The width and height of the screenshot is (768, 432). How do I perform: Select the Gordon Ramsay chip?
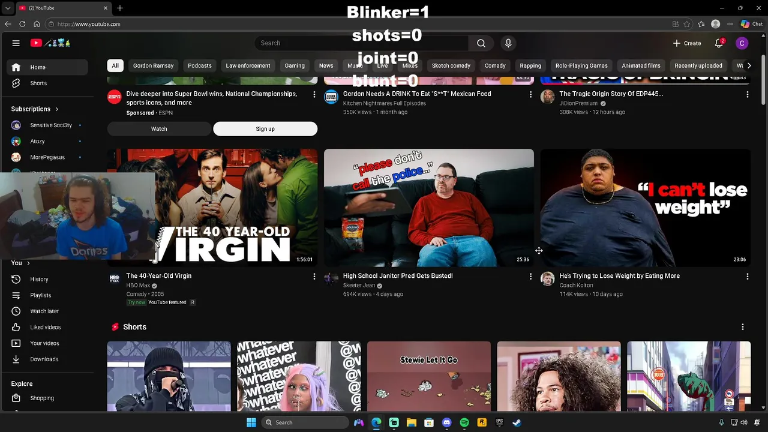click(x=153, y=65)
